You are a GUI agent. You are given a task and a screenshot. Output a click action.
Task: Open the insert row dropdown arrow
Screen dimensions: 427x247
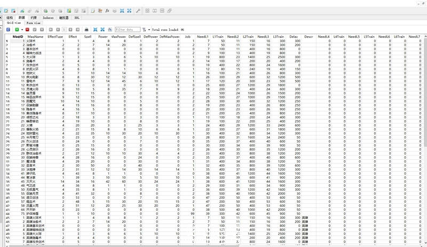pos(22,29)
